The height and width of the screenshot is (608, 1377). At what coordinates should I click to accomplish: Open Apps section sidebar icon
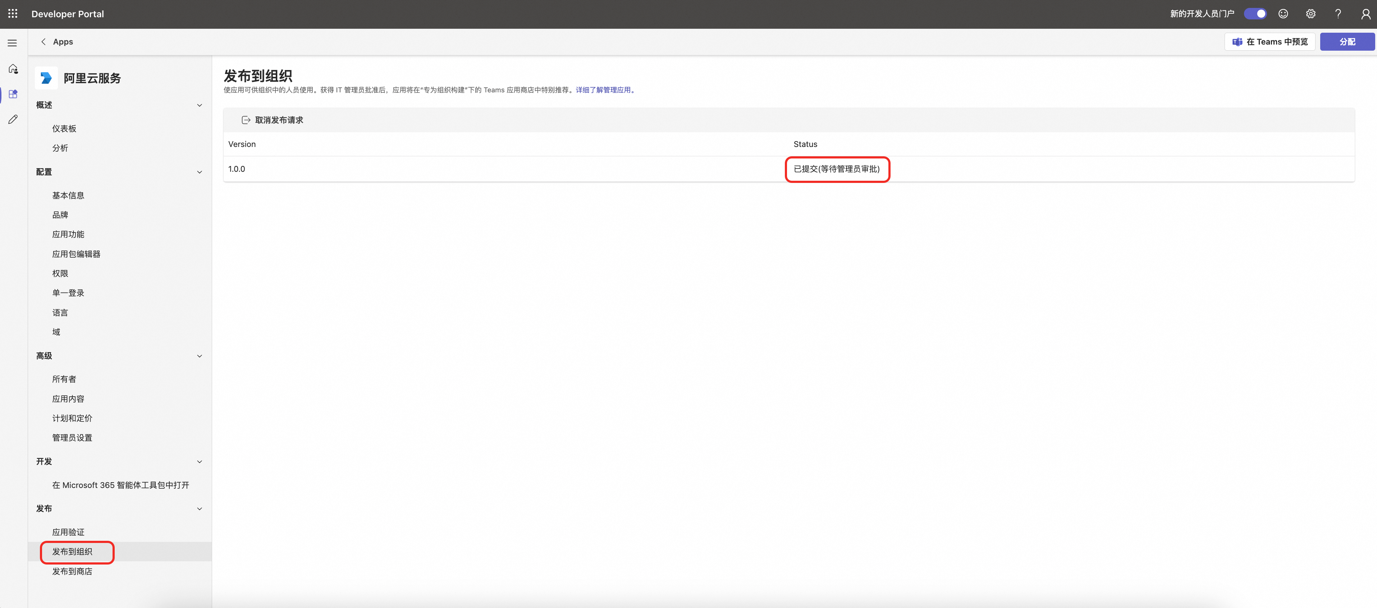(x=13, y=94)
